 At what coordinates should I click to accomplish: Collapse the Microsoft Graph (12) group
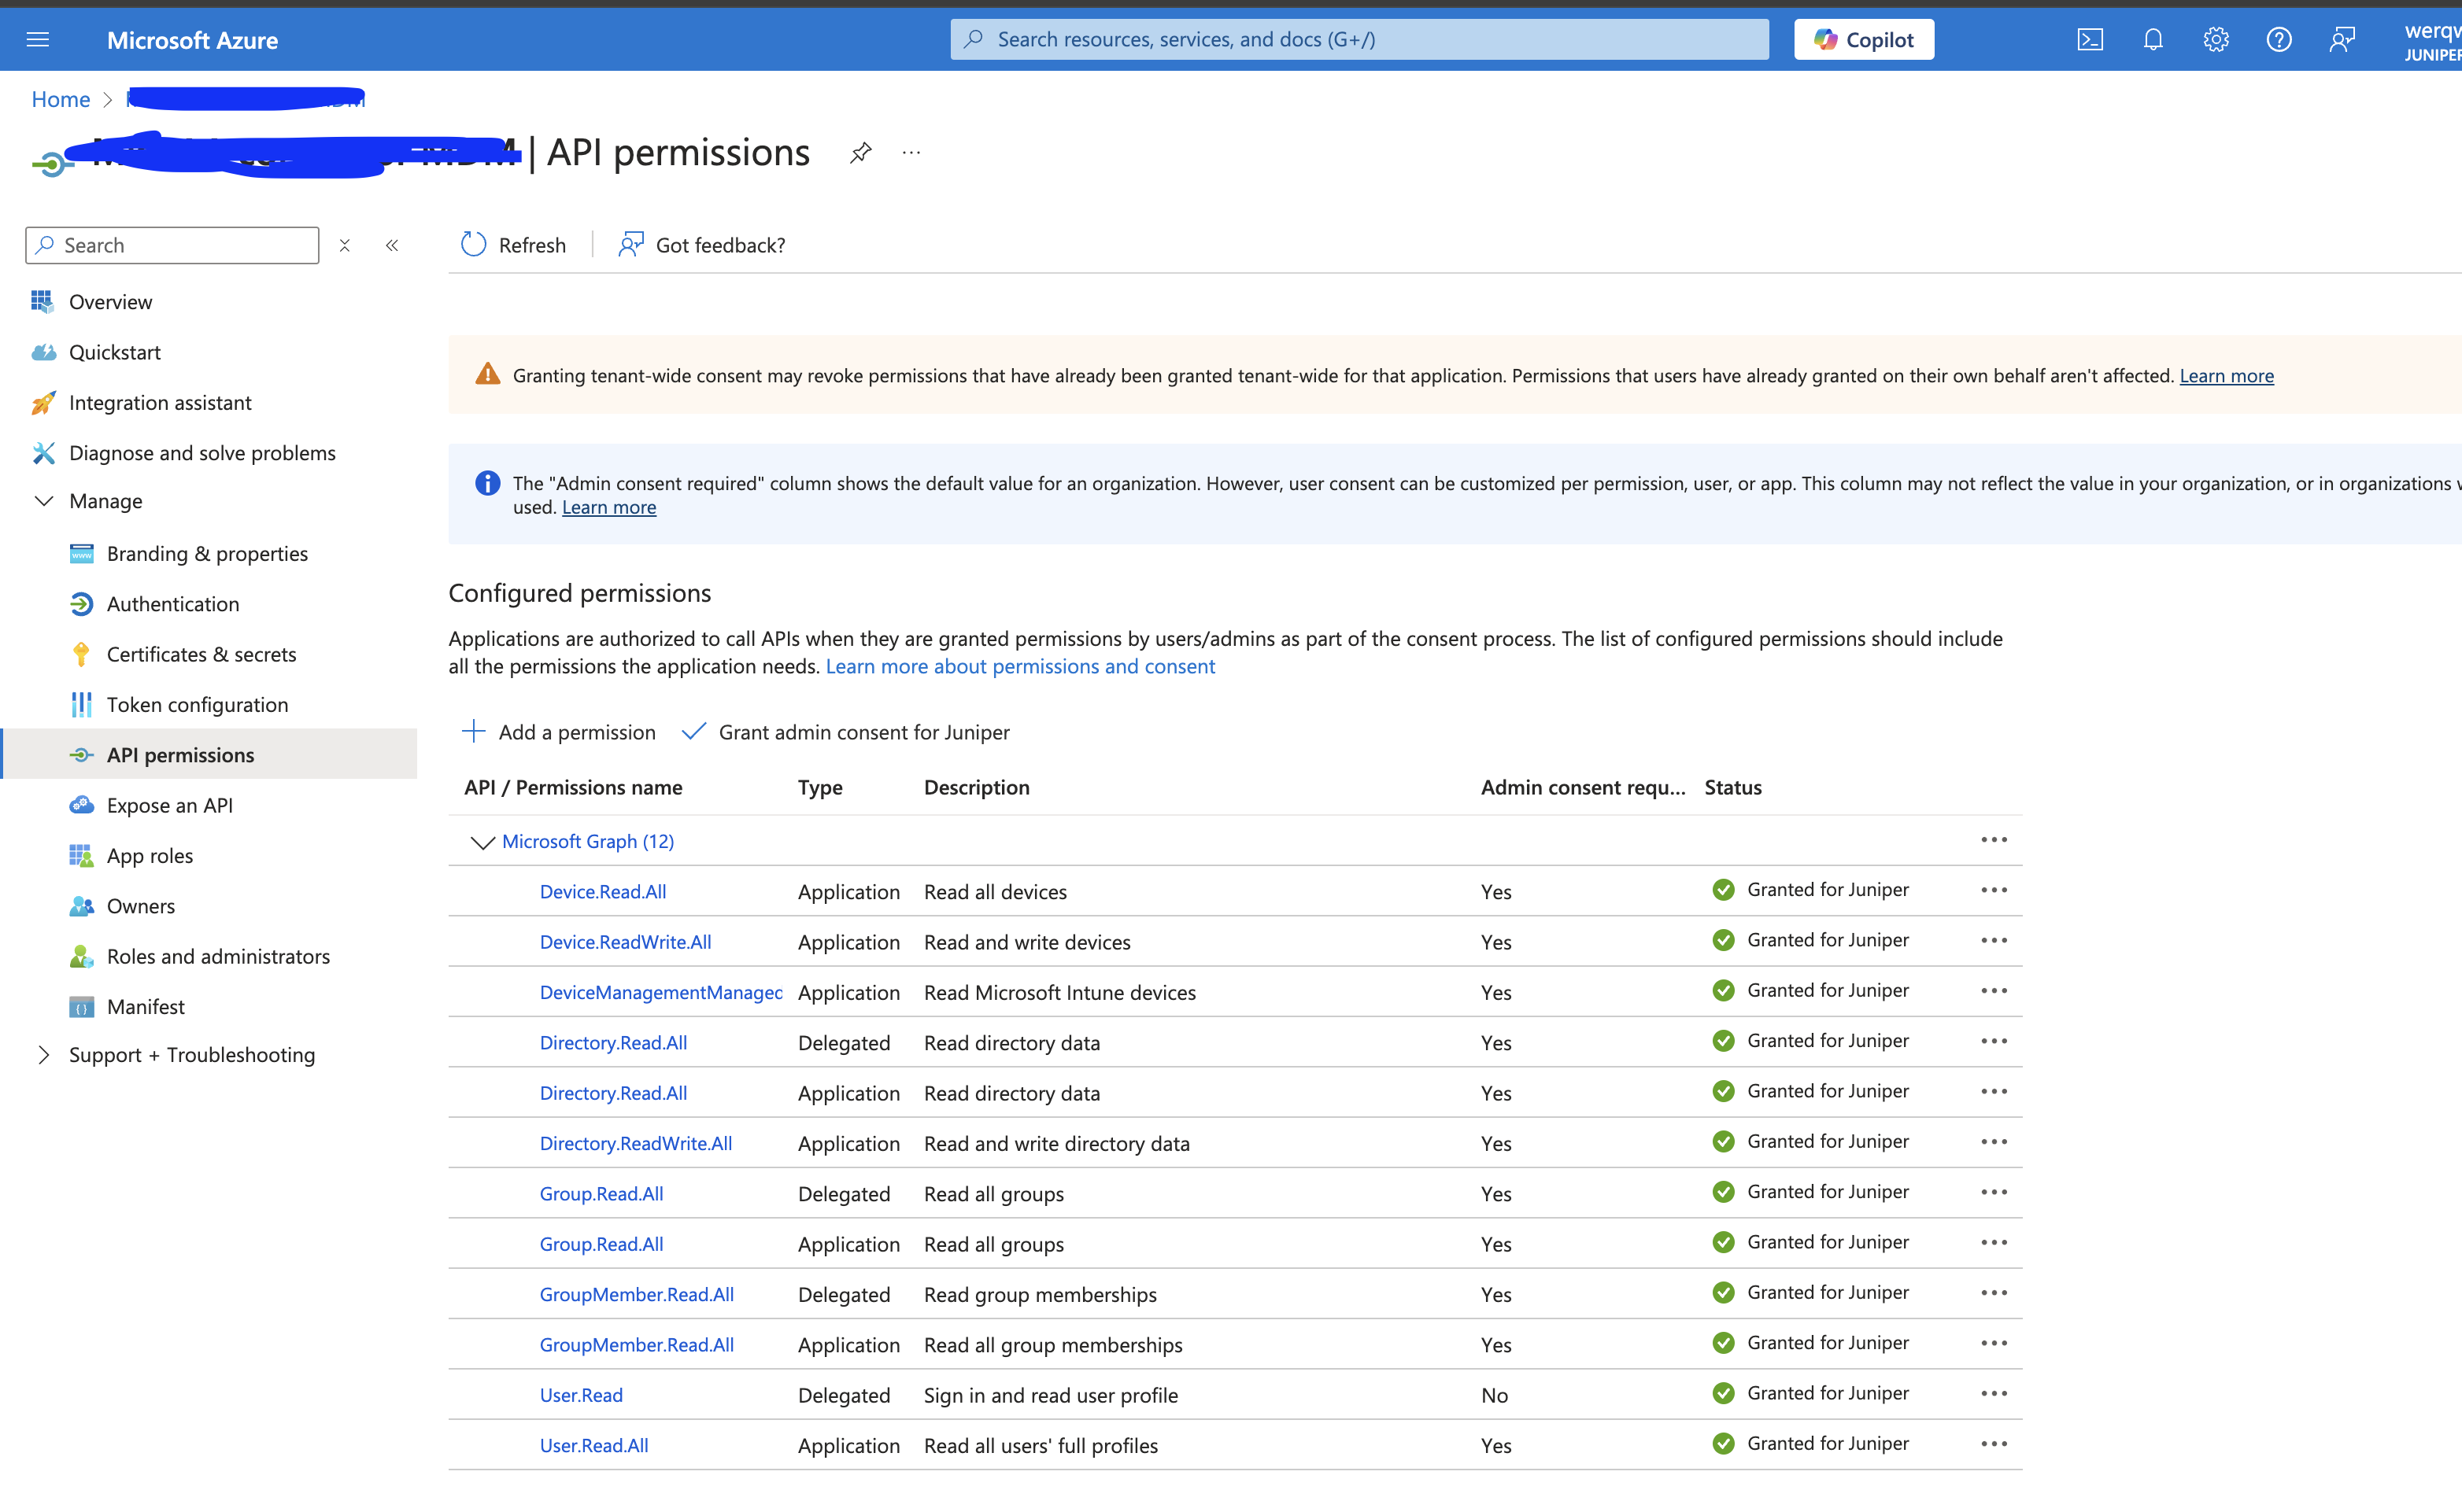click(482, 842)
